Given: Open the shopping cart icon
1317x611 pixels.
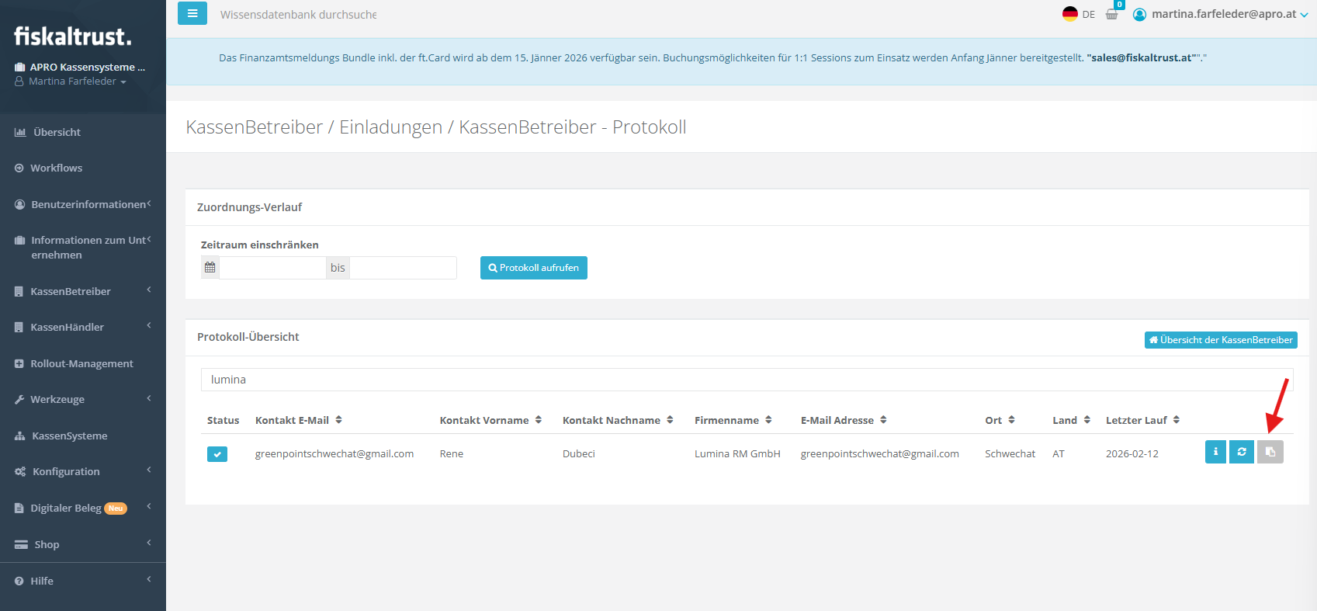Looking at the screenshot, I should [x=1111, y=14].
